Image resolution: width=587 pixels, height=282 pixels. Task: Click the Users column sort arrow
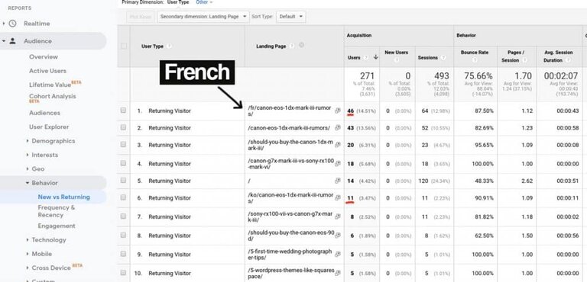[x=375, y=57]
